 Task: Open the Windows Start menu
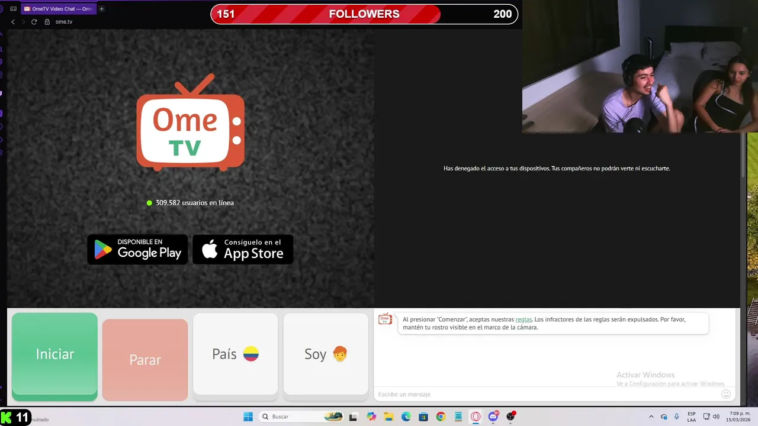click(x=248, y=417)
